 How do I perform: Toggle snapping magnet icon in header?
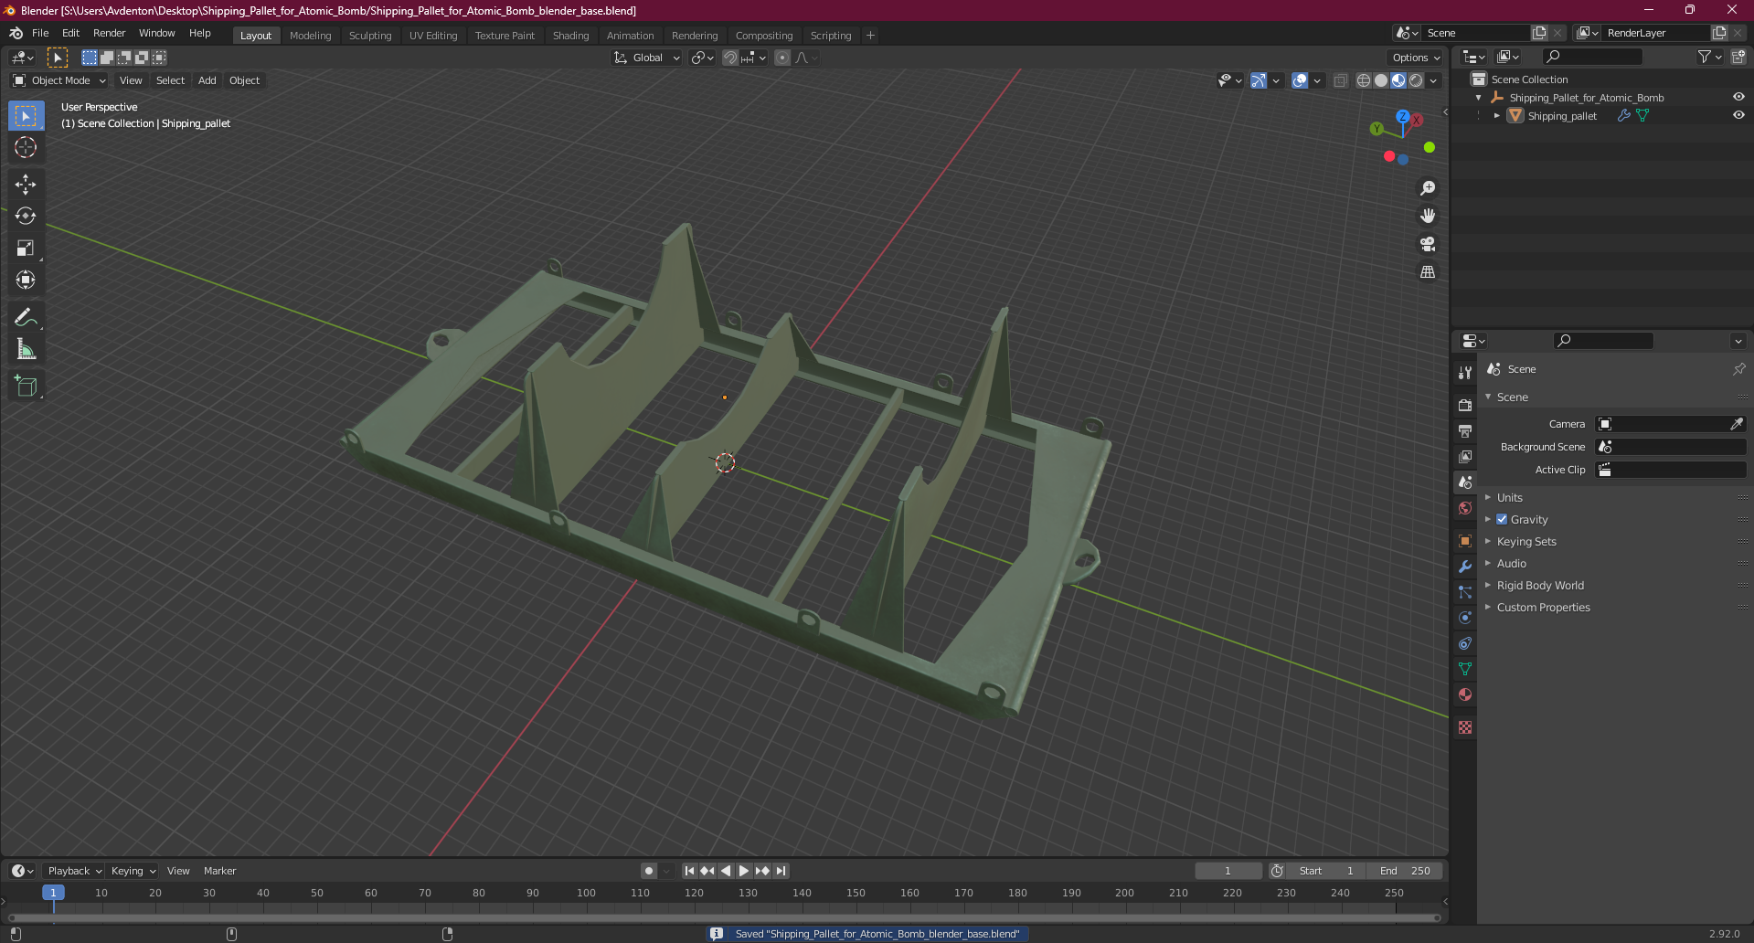click(730, 58)
